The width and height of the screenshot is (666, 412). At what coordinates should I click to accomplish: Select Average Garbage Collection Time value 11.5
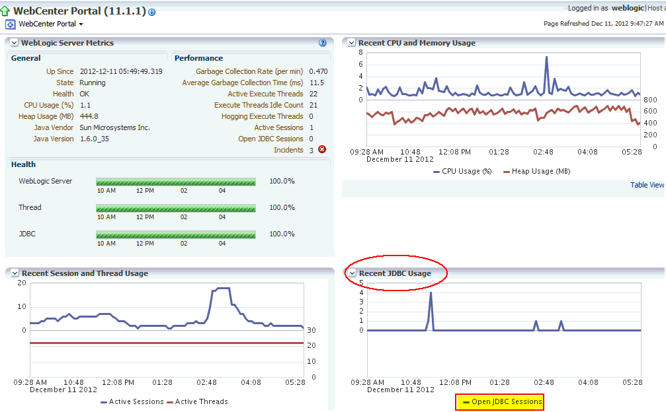317,83
